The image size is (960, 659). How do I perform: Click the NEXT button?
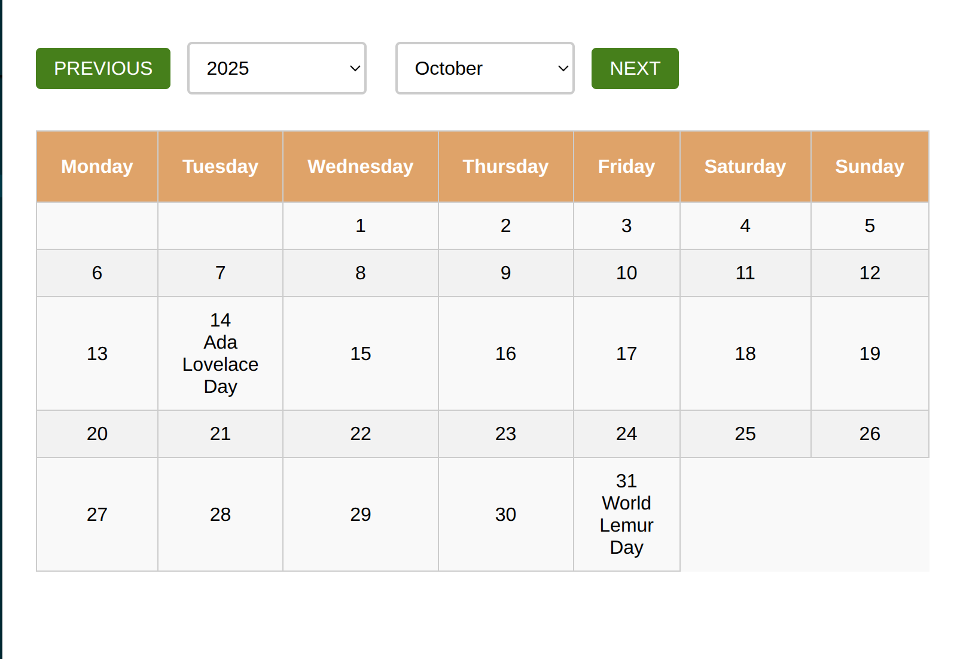[x=634, y=68]
